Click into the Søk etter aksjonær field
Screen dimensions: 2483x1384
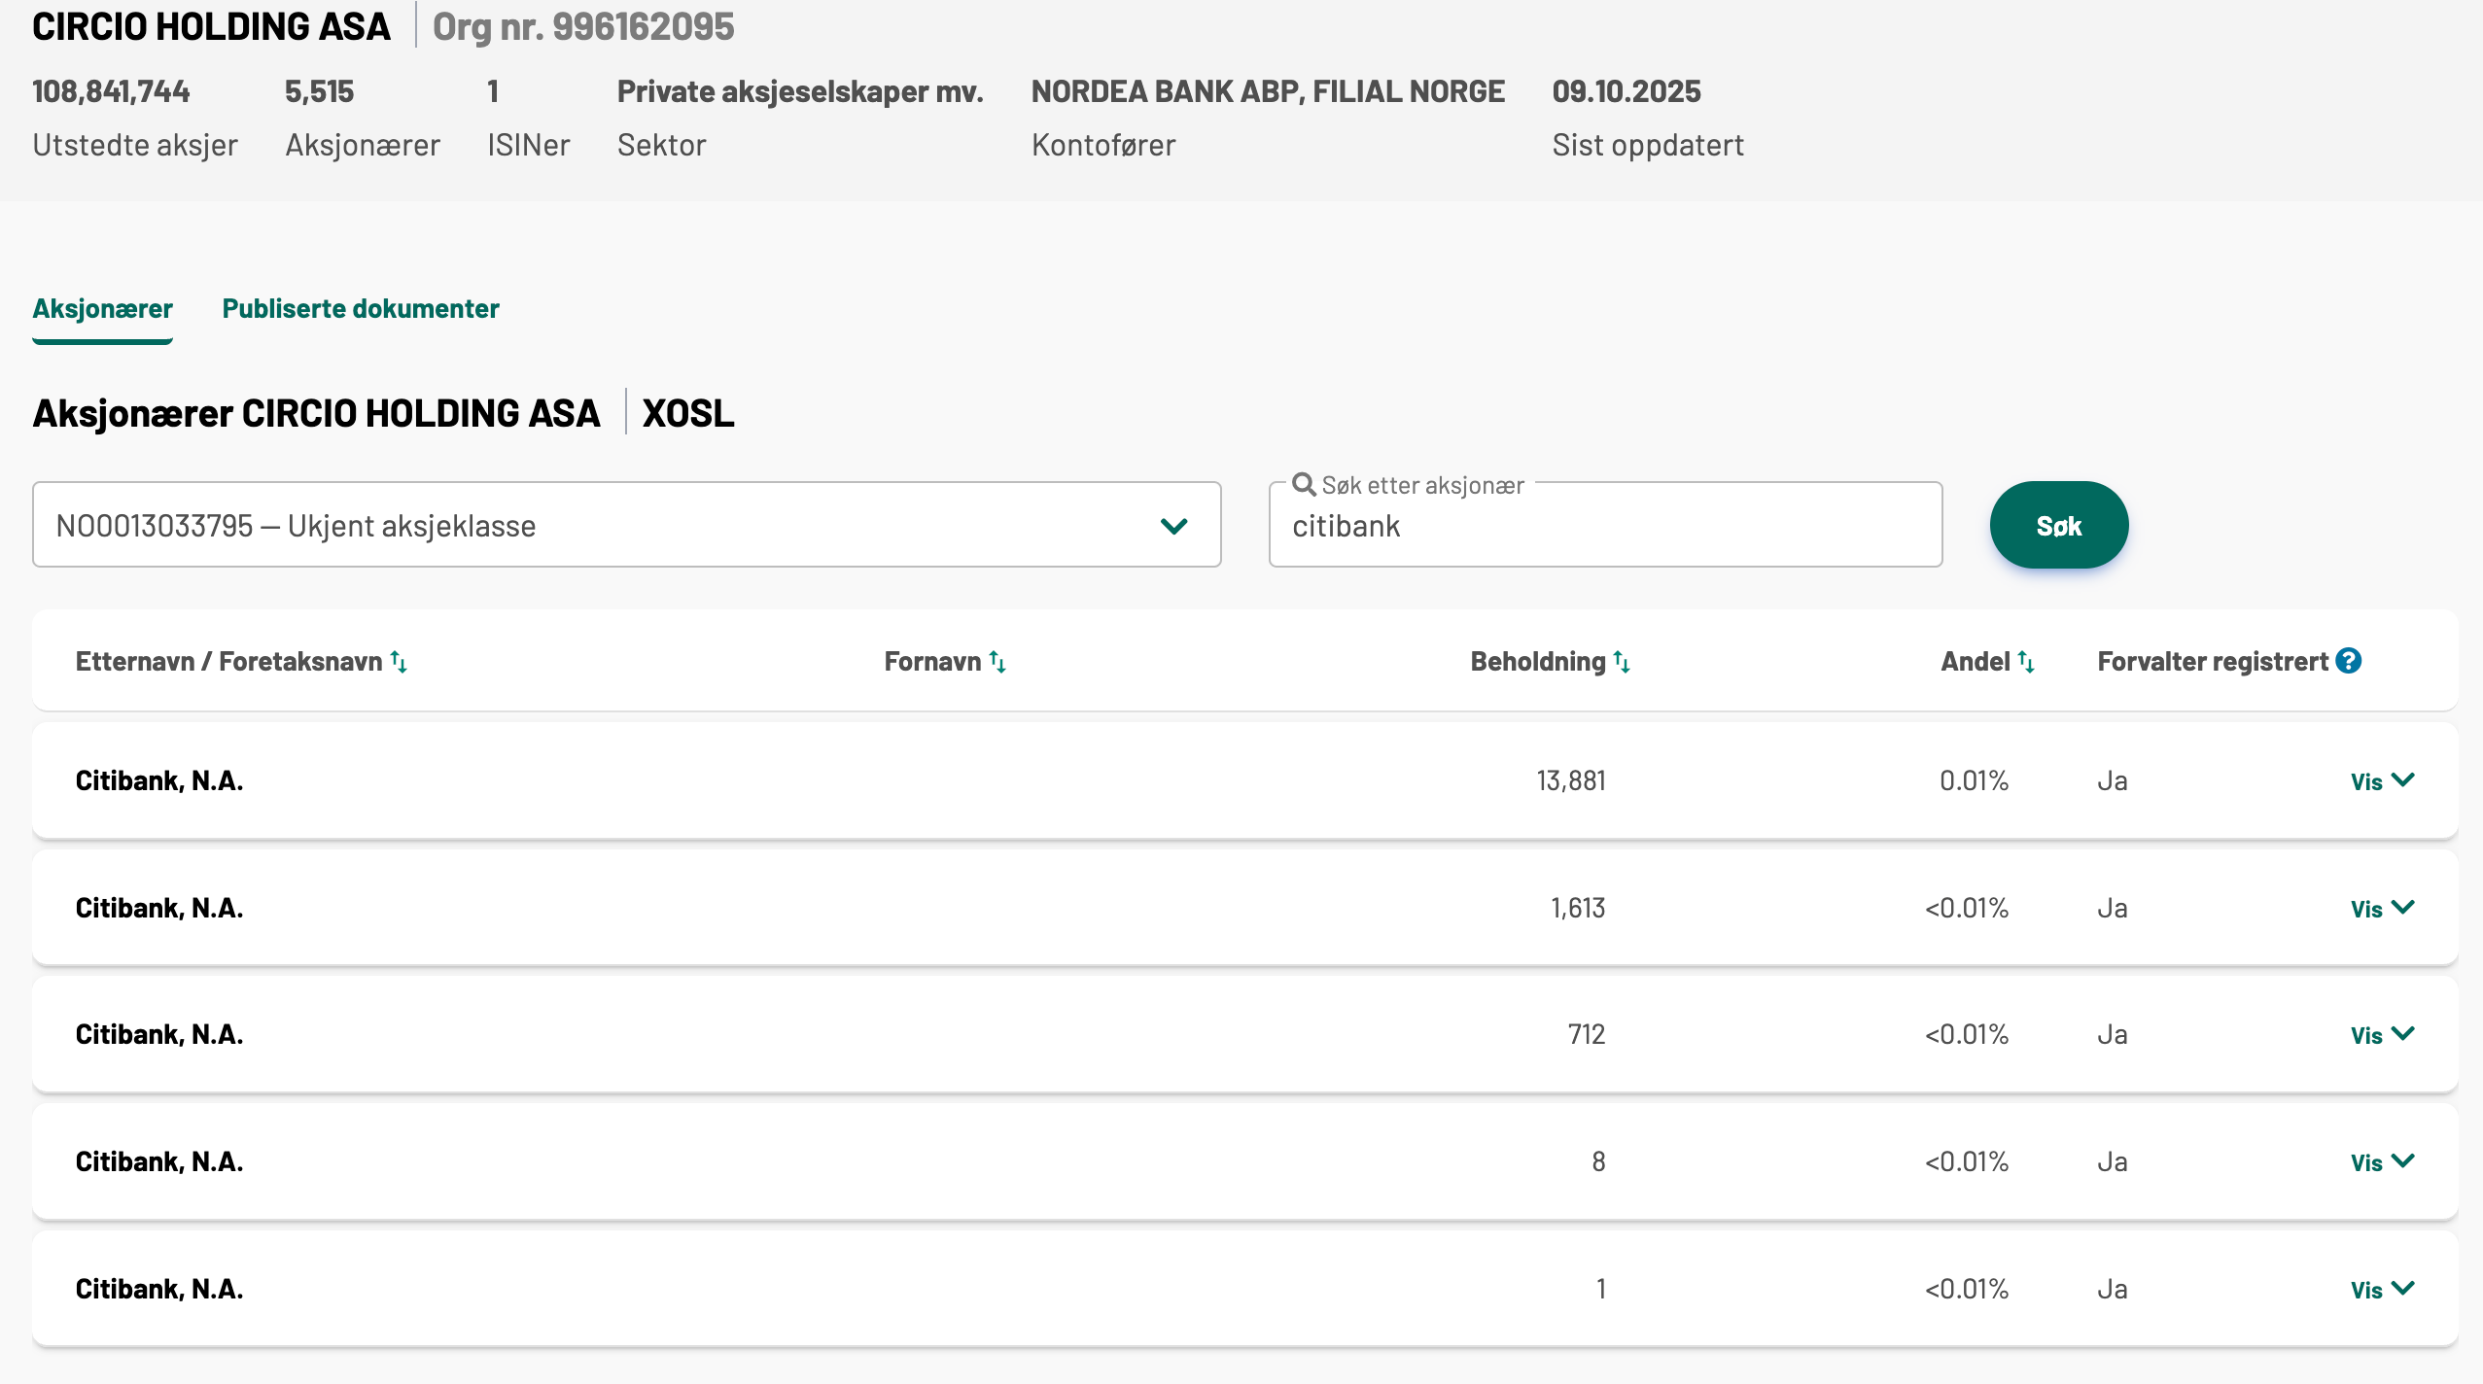[1604, 527]
